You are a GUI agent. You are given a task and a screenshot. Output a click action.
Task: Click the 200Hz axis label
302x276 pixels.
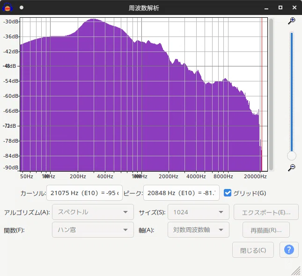[78, 176]
